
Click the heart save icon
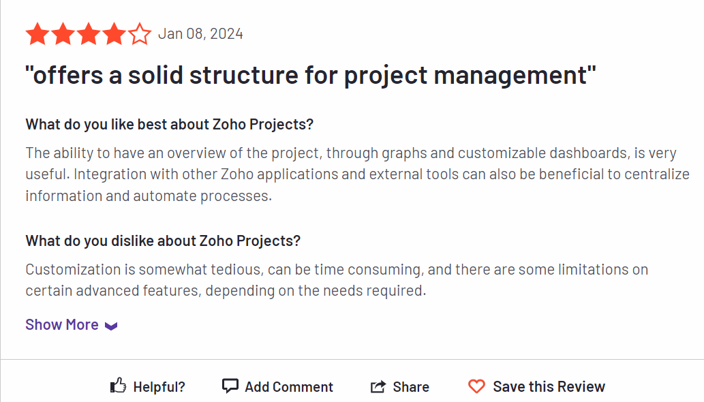[476, 386]
